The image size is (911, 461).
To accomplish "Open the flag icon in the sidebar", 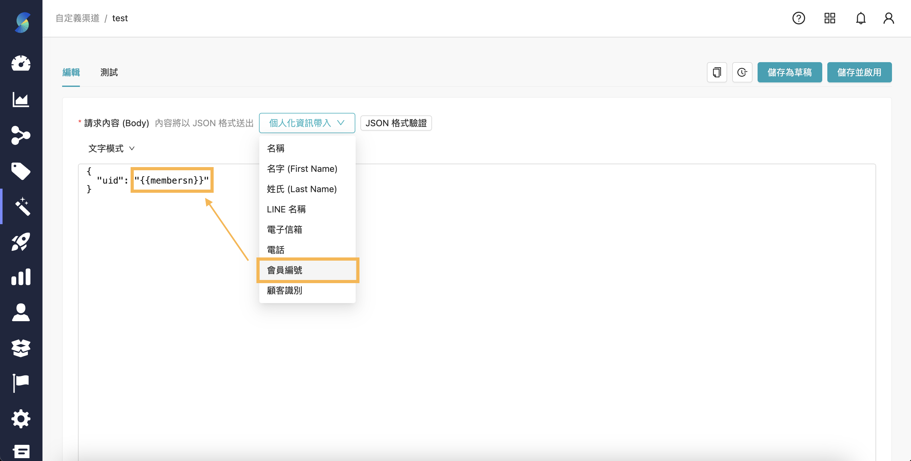I will [21, 381].
